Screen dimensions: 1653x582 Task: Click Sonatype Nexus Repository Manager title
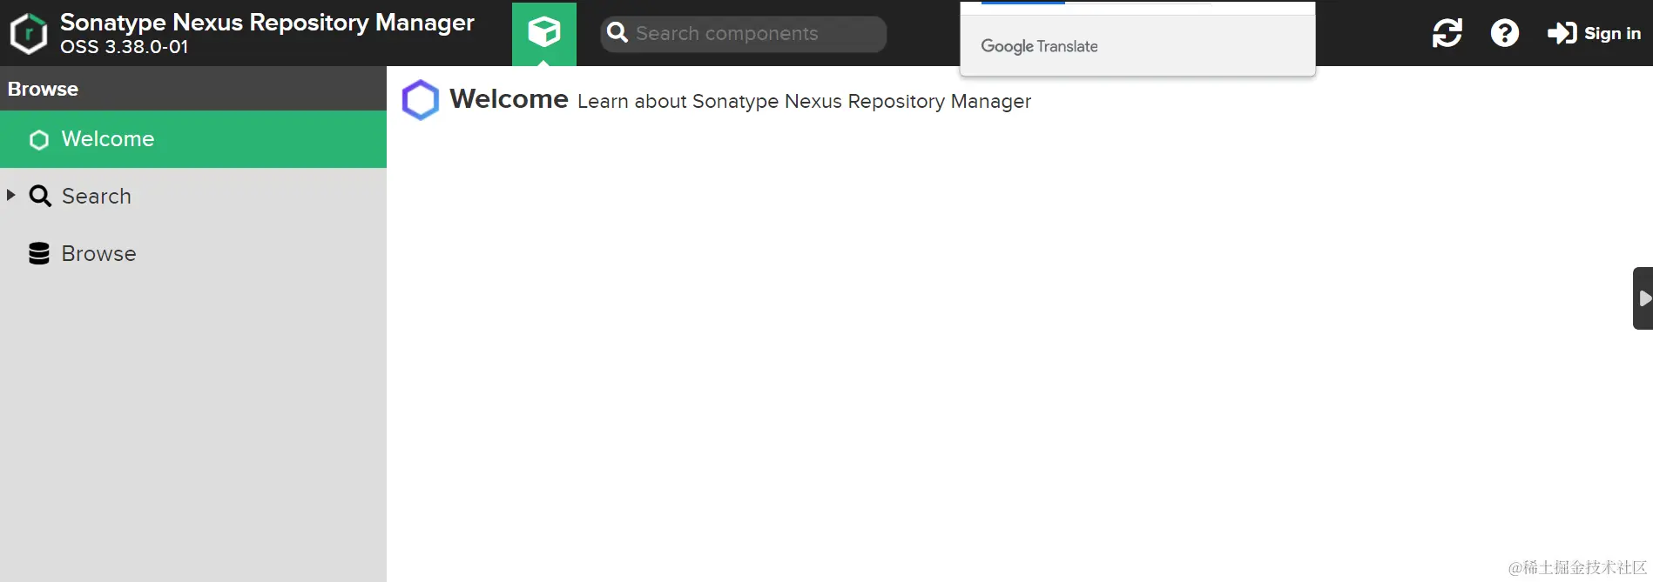coord(267,23)
